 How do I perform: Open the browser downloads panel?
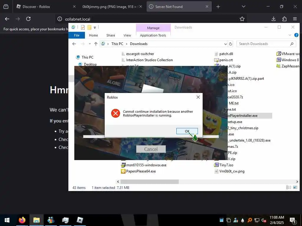point(273,19)
